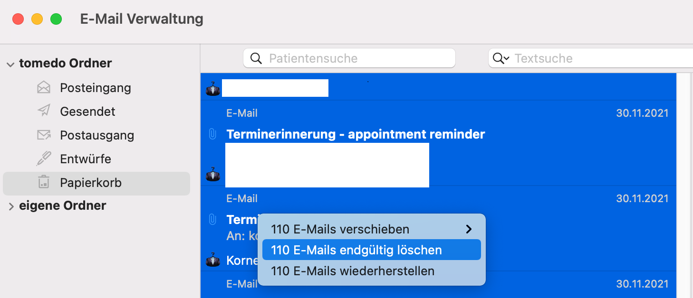This screenshot has width=693, height=298.
Task: Select the Gesendet paper plane icon
Action: coord(44,112)
